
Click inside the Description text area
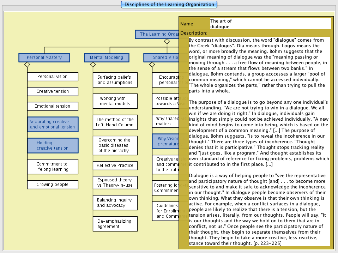tap(259, 141)
